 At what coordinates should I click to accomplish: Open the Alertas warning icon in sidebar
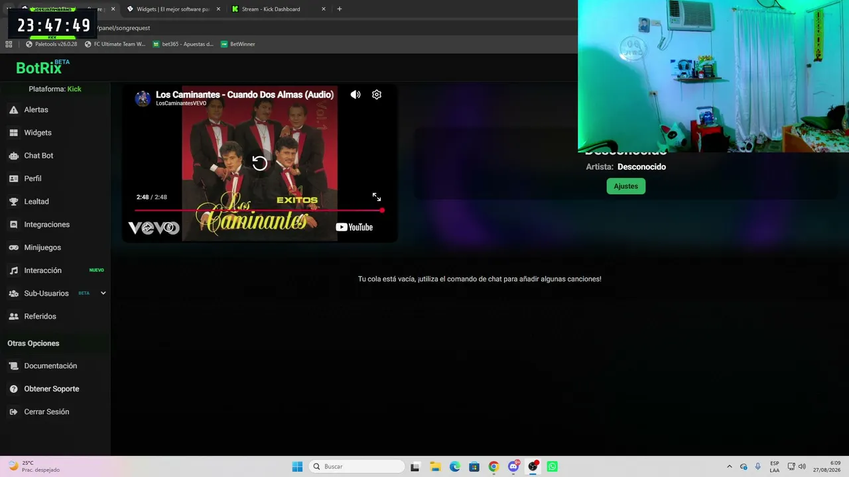(13, 110)
